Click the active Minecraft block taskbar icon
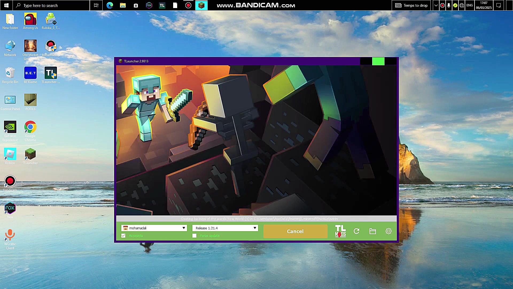This screenshot has height=289, width=513. point(201,5)
